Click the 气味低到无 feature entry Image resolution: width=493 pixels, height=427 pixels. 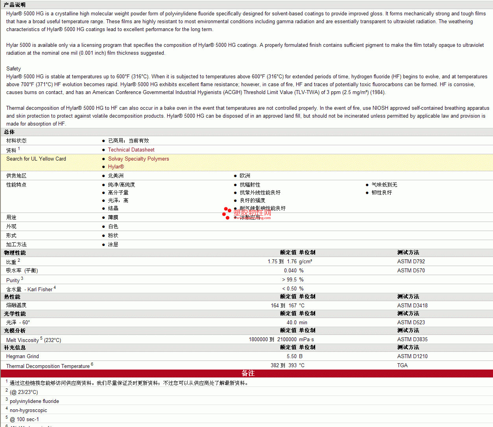(384, 185)
